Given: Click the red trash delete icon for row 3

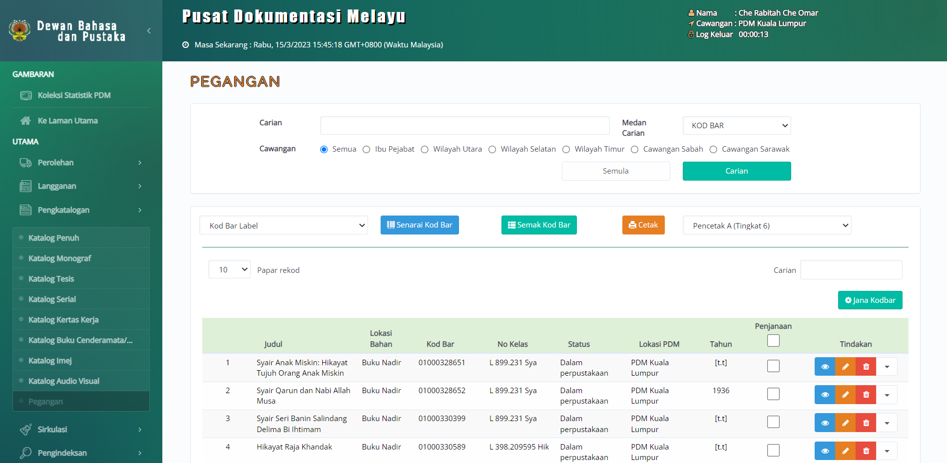Looking at the screenshot, I should point(866,423).
